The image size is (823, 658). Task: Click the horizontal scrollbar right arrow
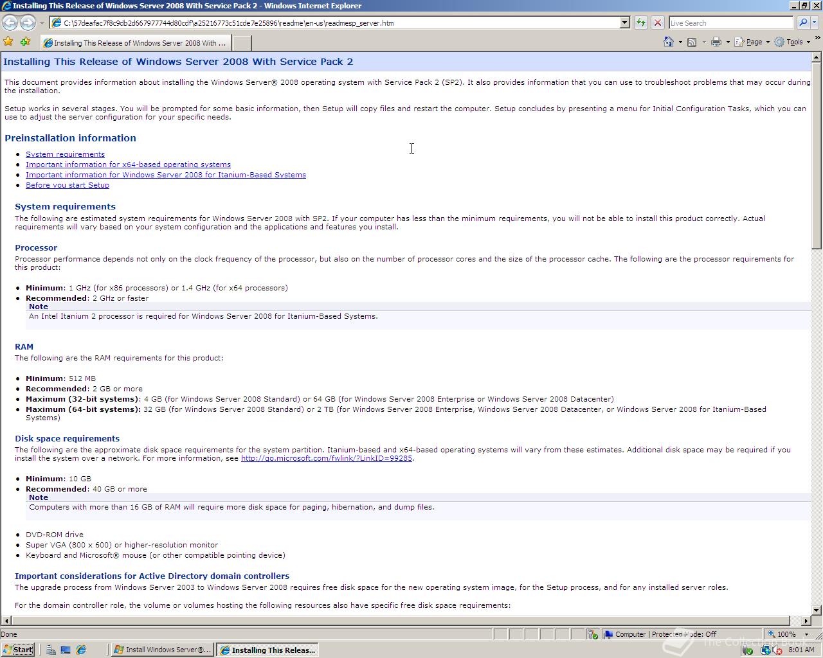[806, 621]
